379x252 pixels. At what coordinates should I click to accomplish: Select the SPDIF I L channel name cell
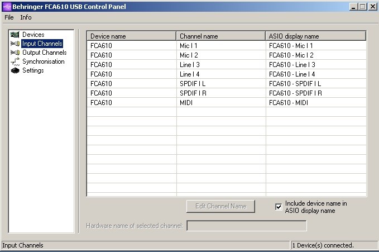pos(221,83)
